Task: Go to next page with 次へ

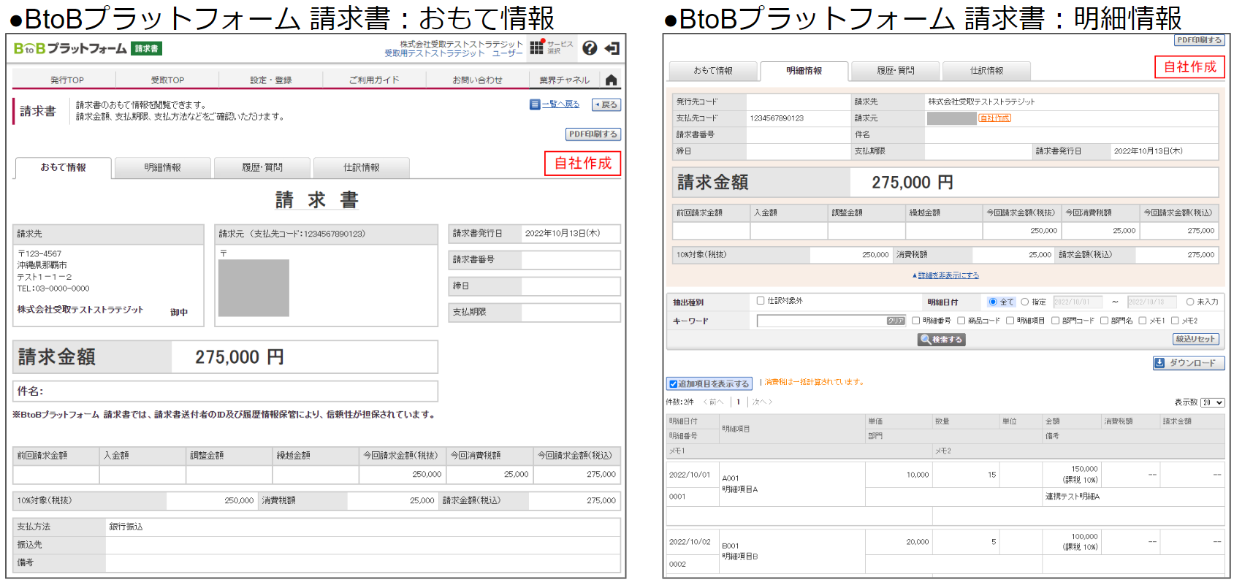Action: pyautogui.click(x=762, y=402)
